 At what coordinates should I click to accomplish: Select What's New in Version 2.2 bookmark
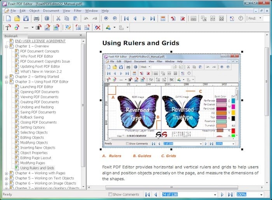tap(41, 71)
